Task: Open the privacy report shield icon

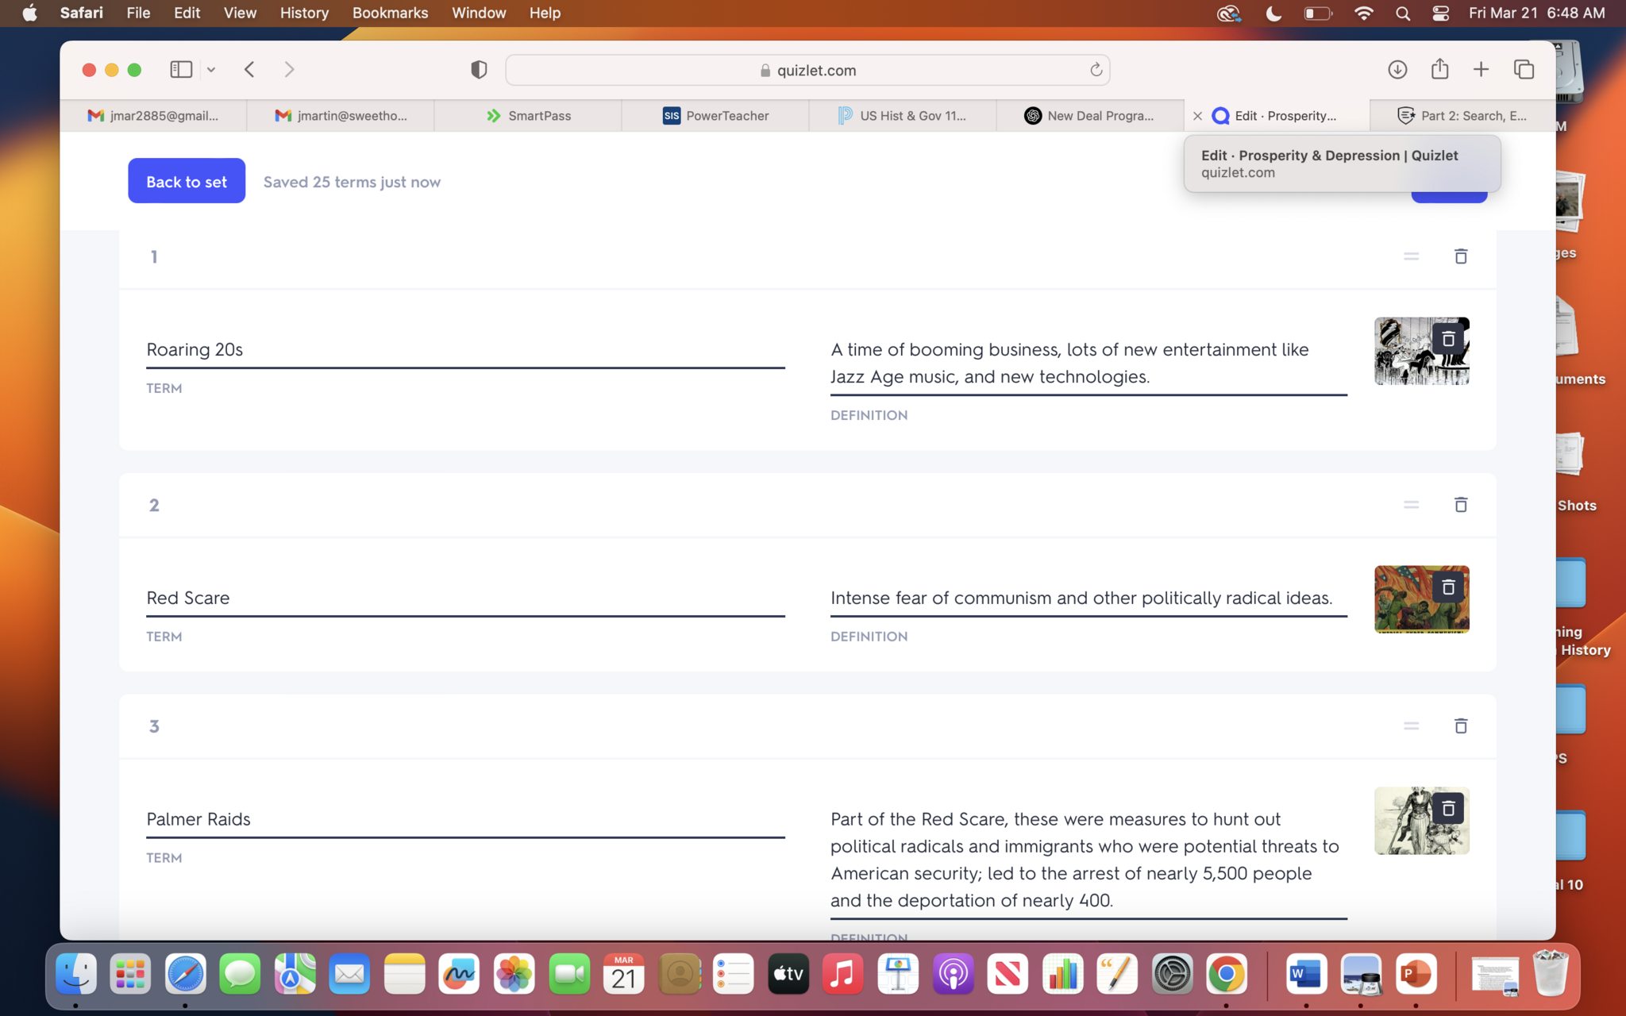Action: click(x=478, y=70)
